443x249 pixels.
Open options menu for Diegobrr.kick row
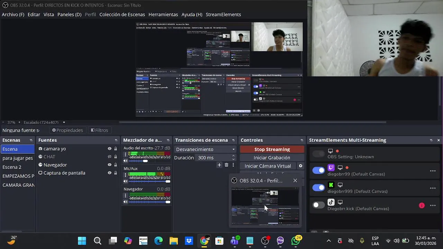(x=433, y=205)
